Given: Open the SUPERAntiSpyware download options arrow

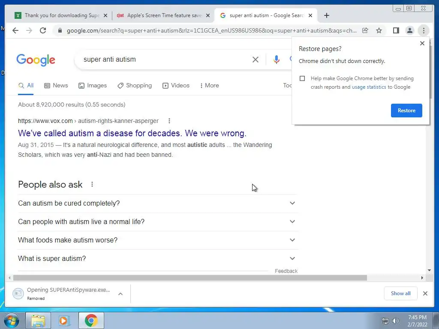Looking at the screenshot, I should tap(120, 294).
